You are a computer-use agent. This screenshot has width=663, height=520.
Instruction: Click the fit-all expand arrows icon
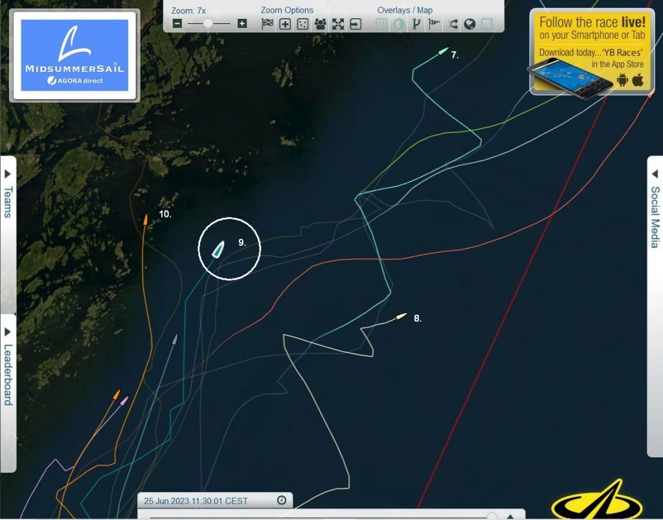[x=338, y=24]
